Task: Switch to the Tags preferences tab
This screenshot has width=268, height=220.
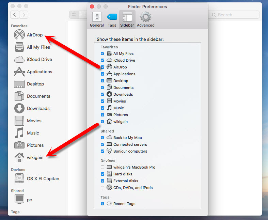Action: click(112, 19)
